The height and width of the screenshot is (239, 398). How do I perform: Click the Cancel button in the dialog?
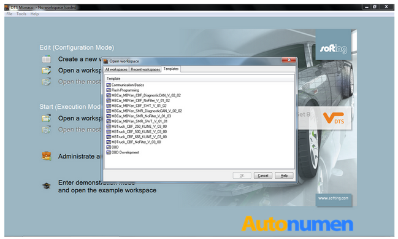click(263, 176)
